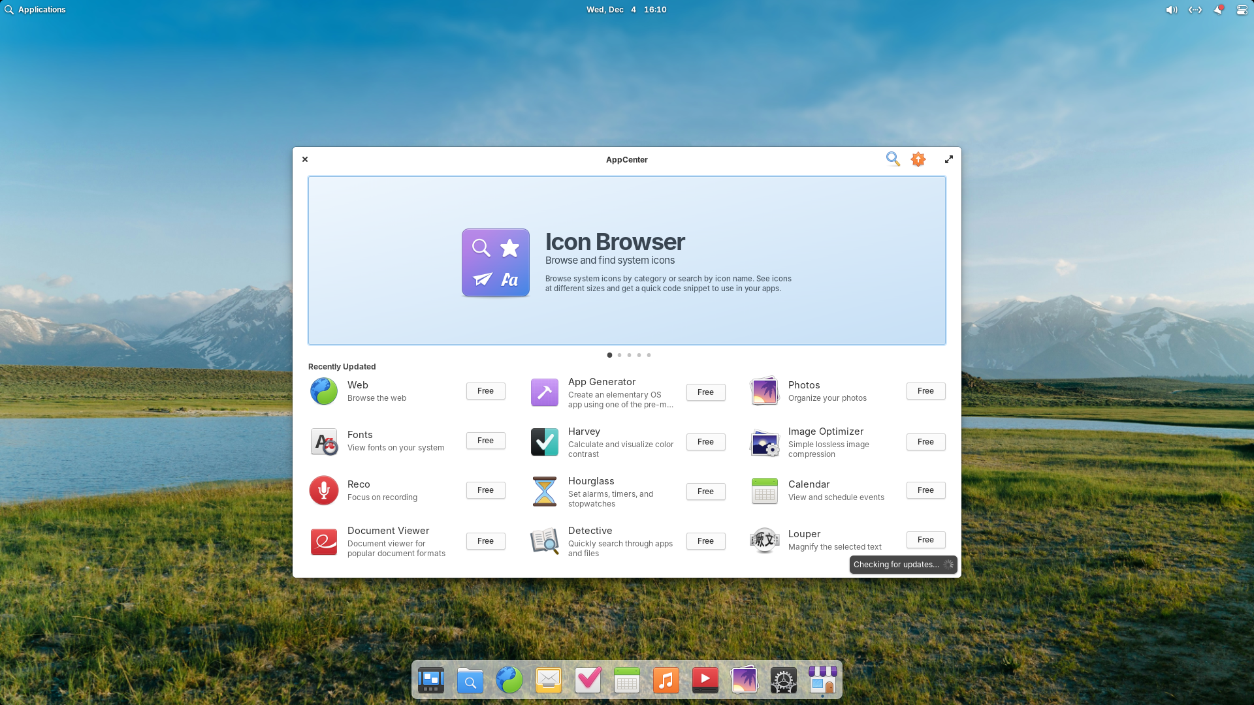
Task: Open the Harvey app icon
Action: pyautogui.click(x=544, y=442)
